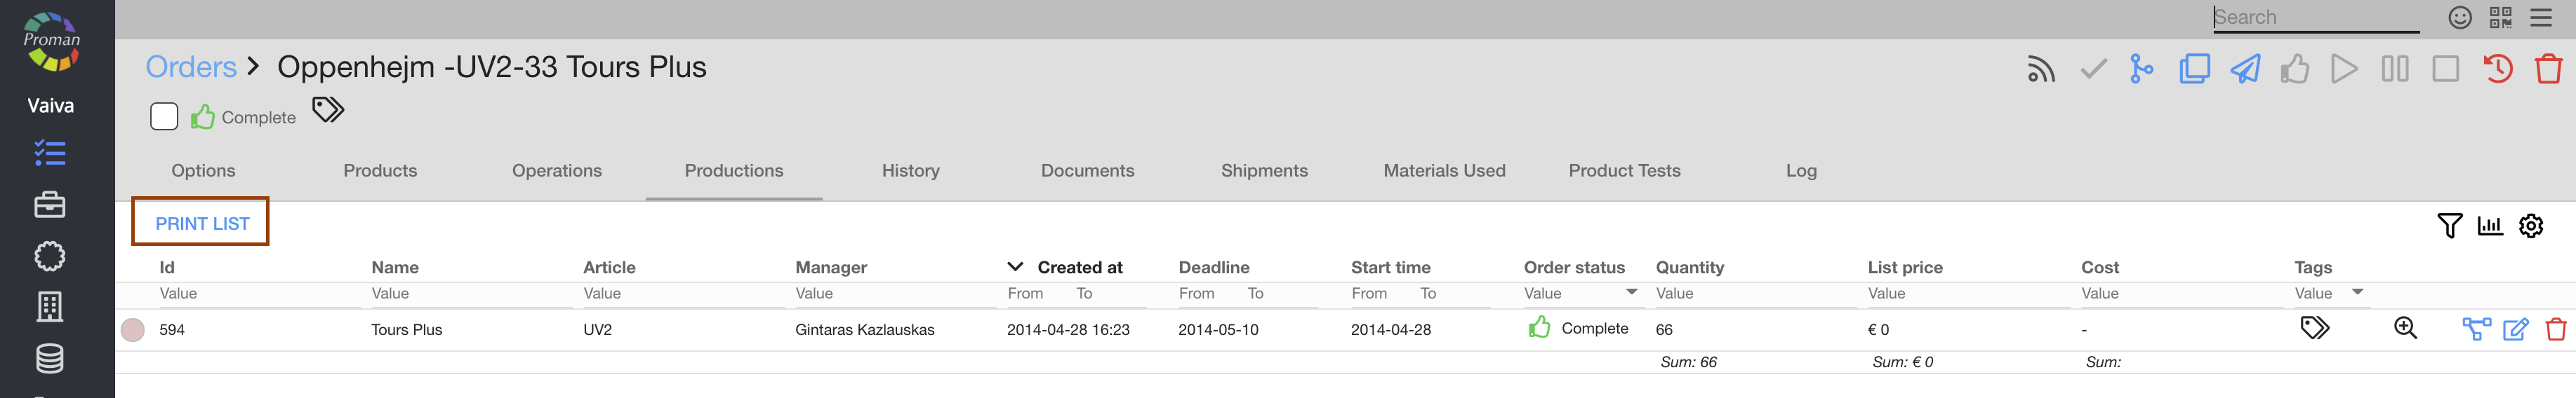Click the RSS feed icon in toolbar
Screen dimensions: 2576x398
pos(2041,70)
